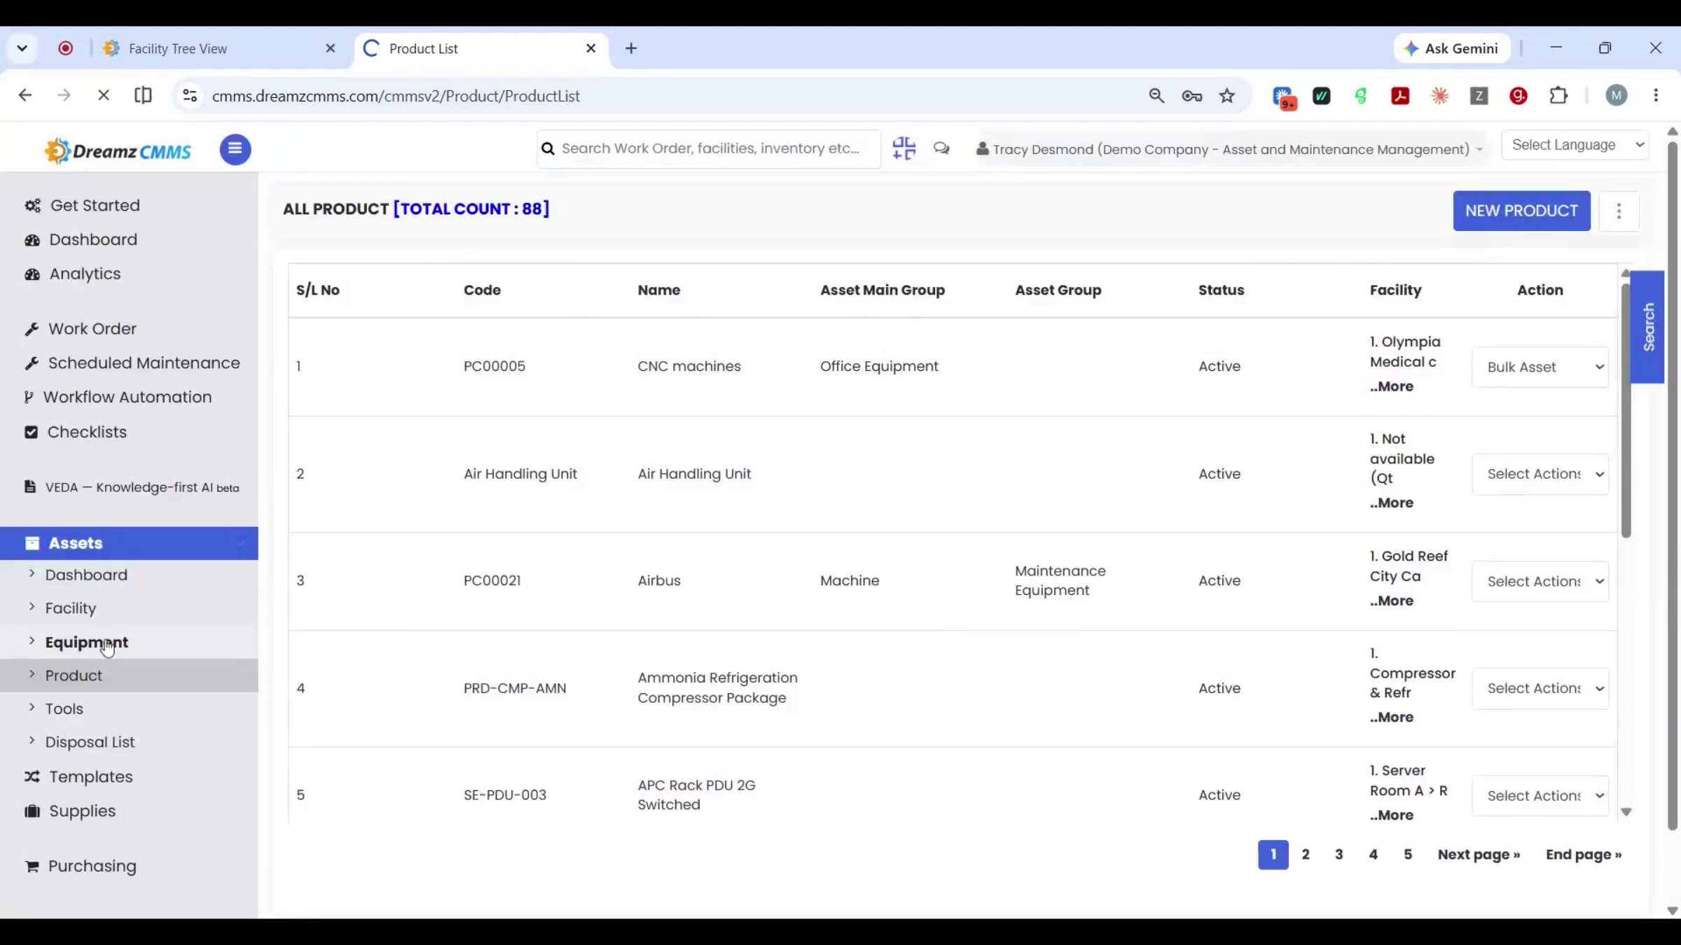Viewport: 1681px width, 945px height.
Task: Open Bulk Asset action dropdown for CNC machines
Action: point(1540,367)
